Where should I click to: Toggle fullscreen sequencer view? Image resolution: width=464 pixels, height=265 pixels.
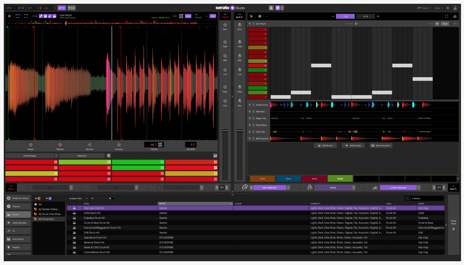click(x=446, y=16)
